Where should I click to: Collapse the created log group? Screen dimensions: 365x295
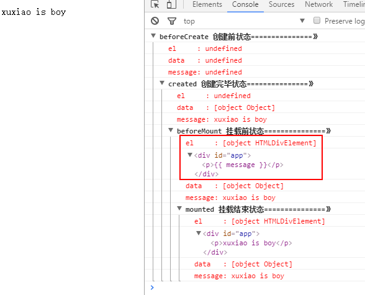point(162,83)
